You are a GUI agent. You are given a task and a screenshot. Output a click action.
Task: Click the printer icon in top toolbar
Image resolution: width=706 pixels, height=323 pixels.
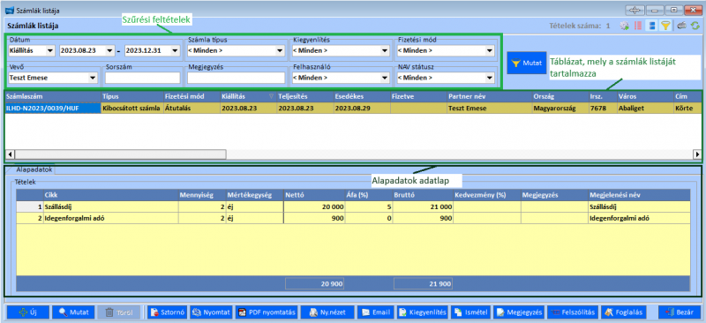(x=682, y=26)
